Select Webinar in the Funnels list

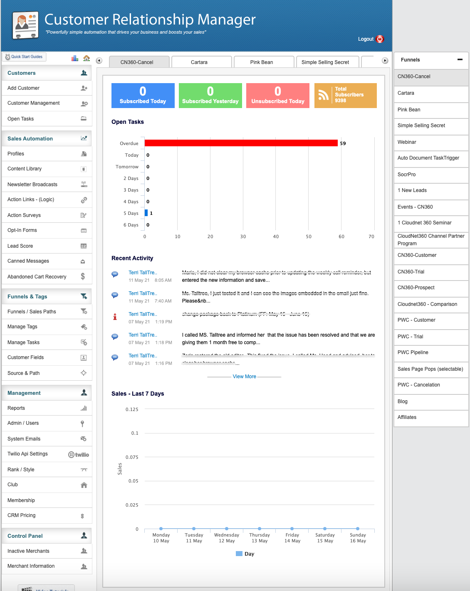pos(431,142)
